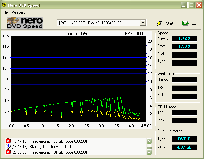Select log entry Read error at 4.31 GB

pyautogui.click(x=58, y=152)
